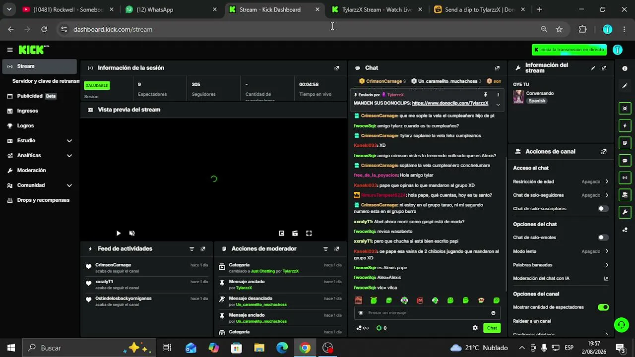Open chat settings gear icon
The width and height of the screenshot is (635, 357).
click(x=475, y=328)
